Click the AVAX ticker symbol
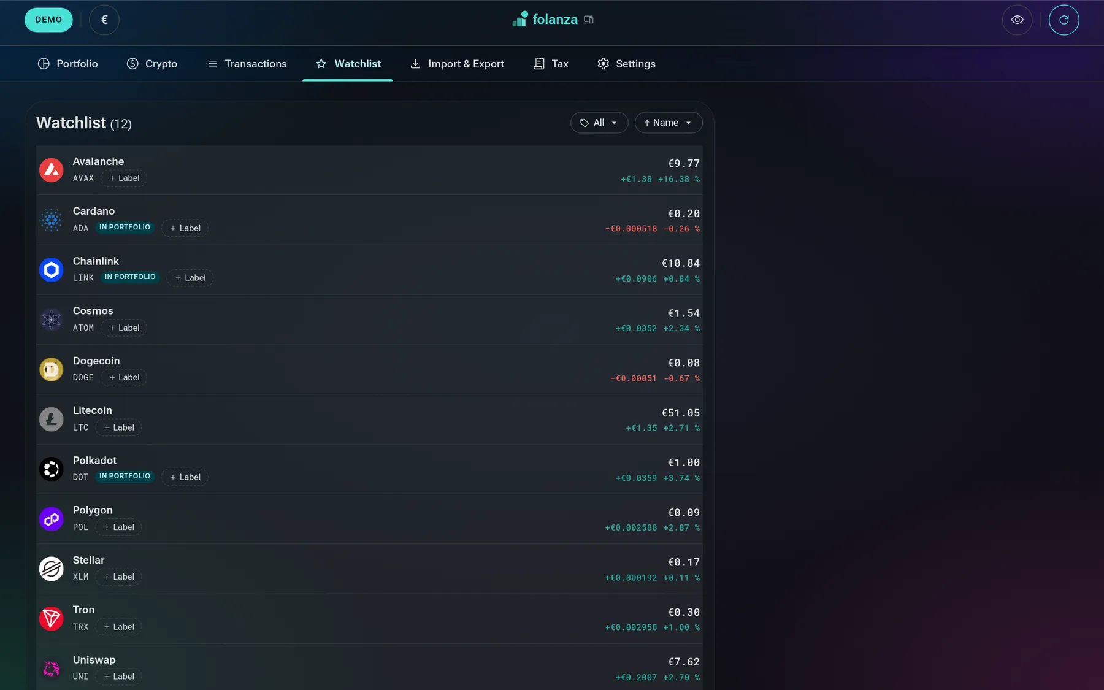Screen dimensions: 1104x690 click(83, 178)
